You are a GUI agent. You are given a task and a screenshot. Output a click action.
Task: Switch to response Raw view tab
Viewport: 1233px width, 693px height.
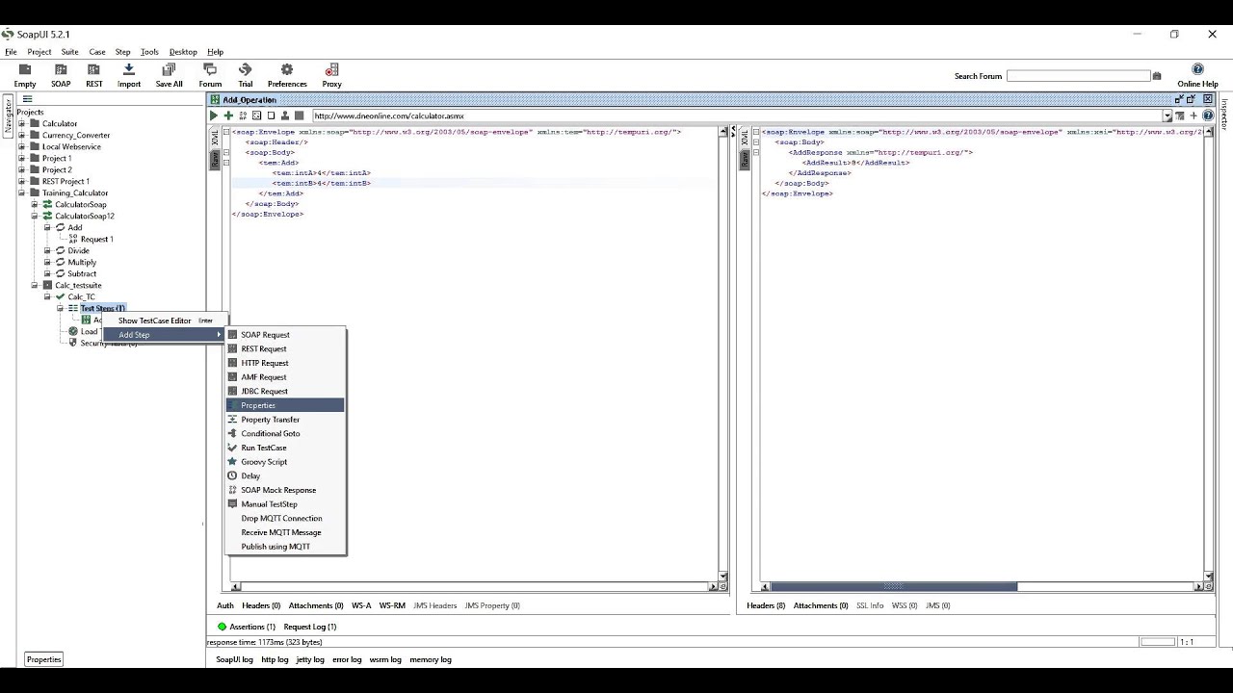tap(745, 160)
